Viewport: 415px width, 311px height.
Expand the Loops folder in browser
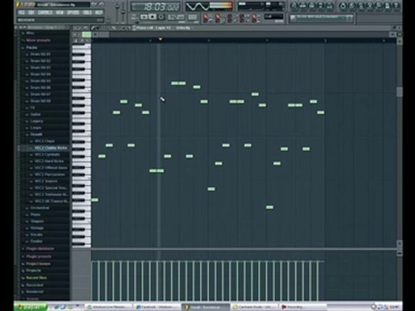tap(35, 128)
